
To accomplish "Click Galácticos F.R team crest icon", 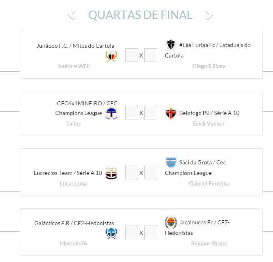I will click(x=111, y=233).
